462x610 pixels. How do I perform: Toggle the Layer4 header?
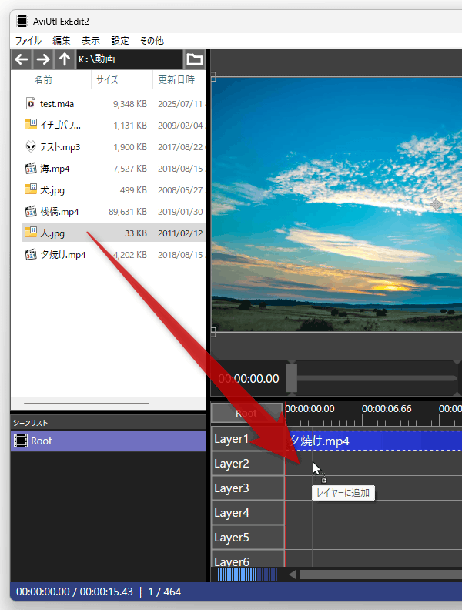click(248, 513)
